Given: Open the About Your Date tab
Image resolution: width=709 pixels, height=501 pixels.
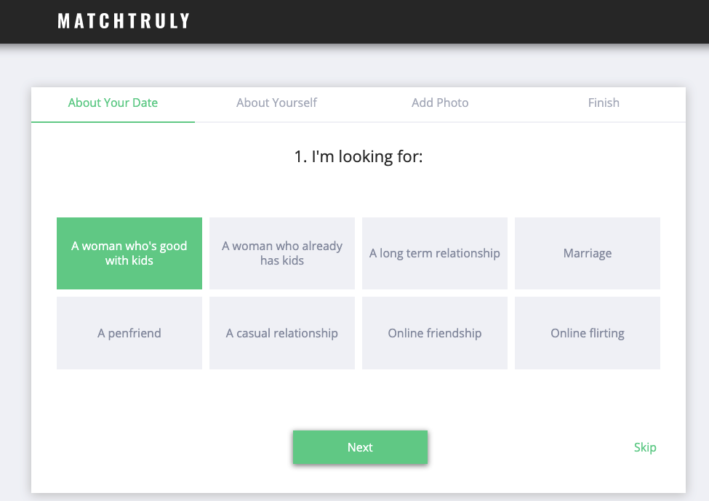Looking at the screenshot, I should (x=113, y=103).
